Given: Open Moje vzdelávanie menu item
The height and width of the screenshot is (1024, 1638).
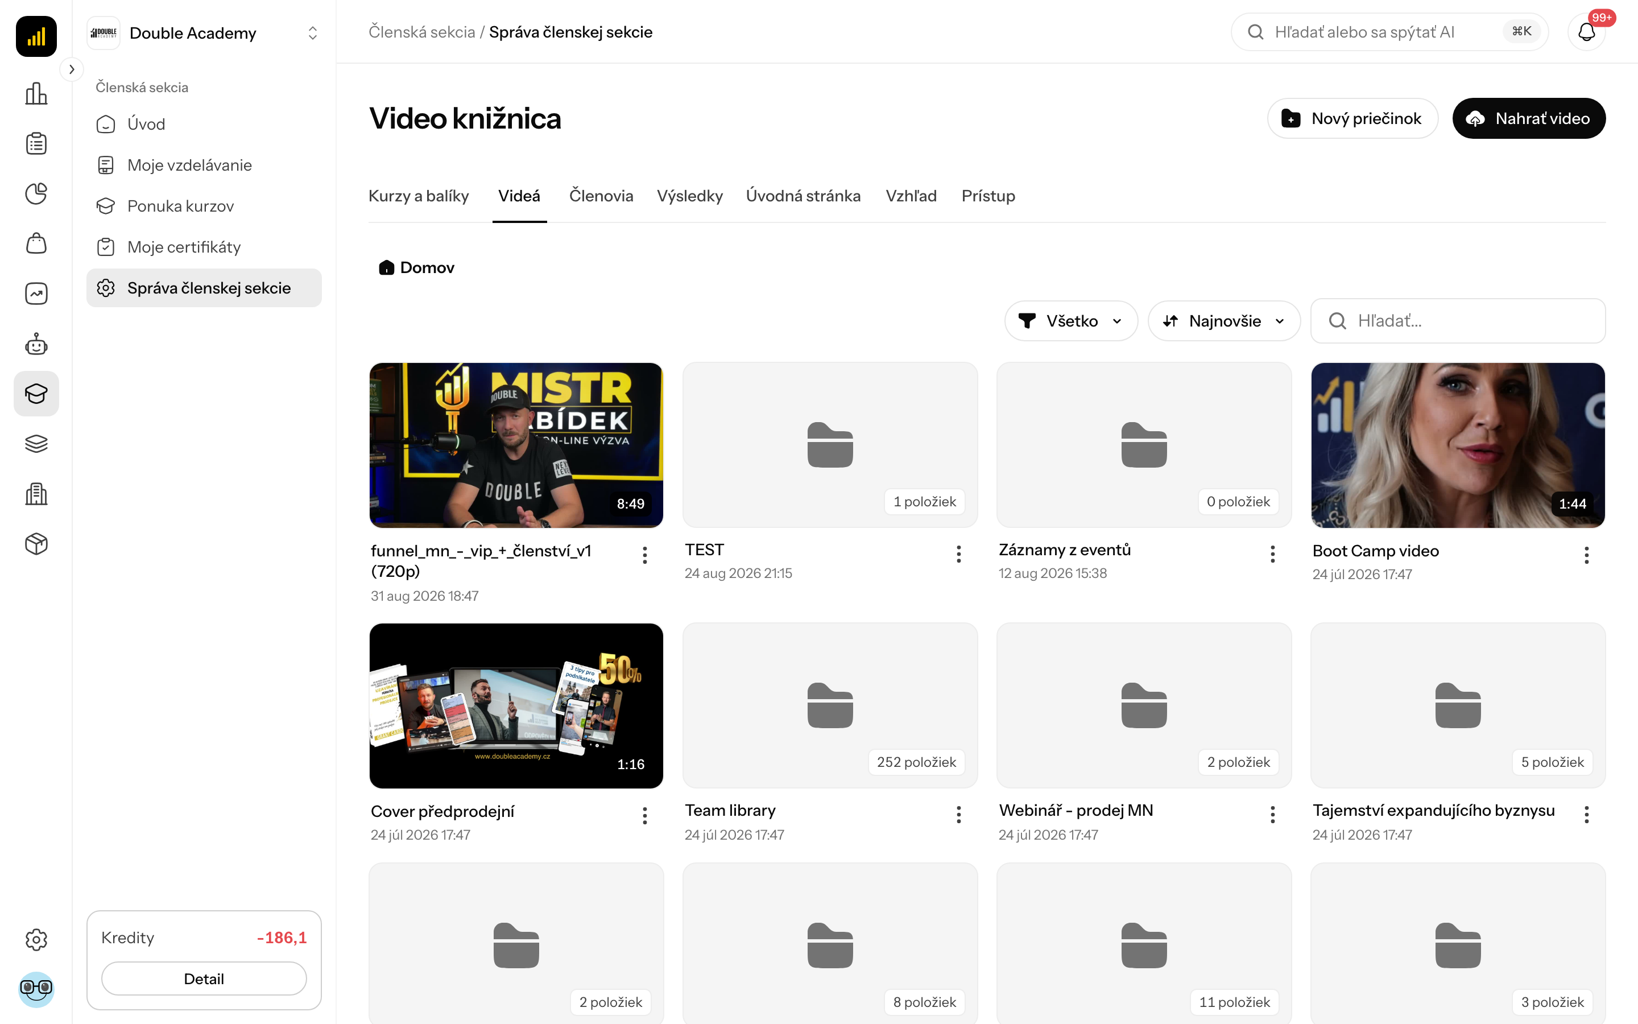Looking at the screenshot, I should click(204, 165).
